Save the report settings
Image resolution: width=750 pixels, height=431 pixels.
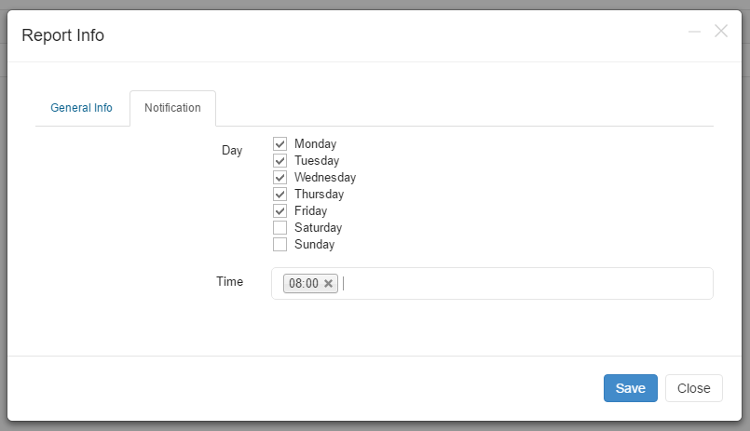click(x=631, y=388)
